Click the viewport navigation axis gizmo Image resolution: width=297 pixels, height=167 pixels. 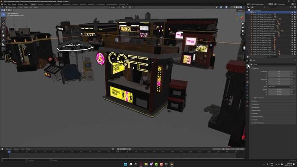tap(239, 17)
